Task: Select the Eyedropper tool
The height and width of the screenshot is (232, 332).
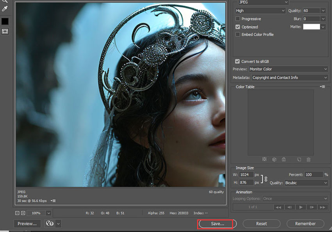Action: (5, 9)
